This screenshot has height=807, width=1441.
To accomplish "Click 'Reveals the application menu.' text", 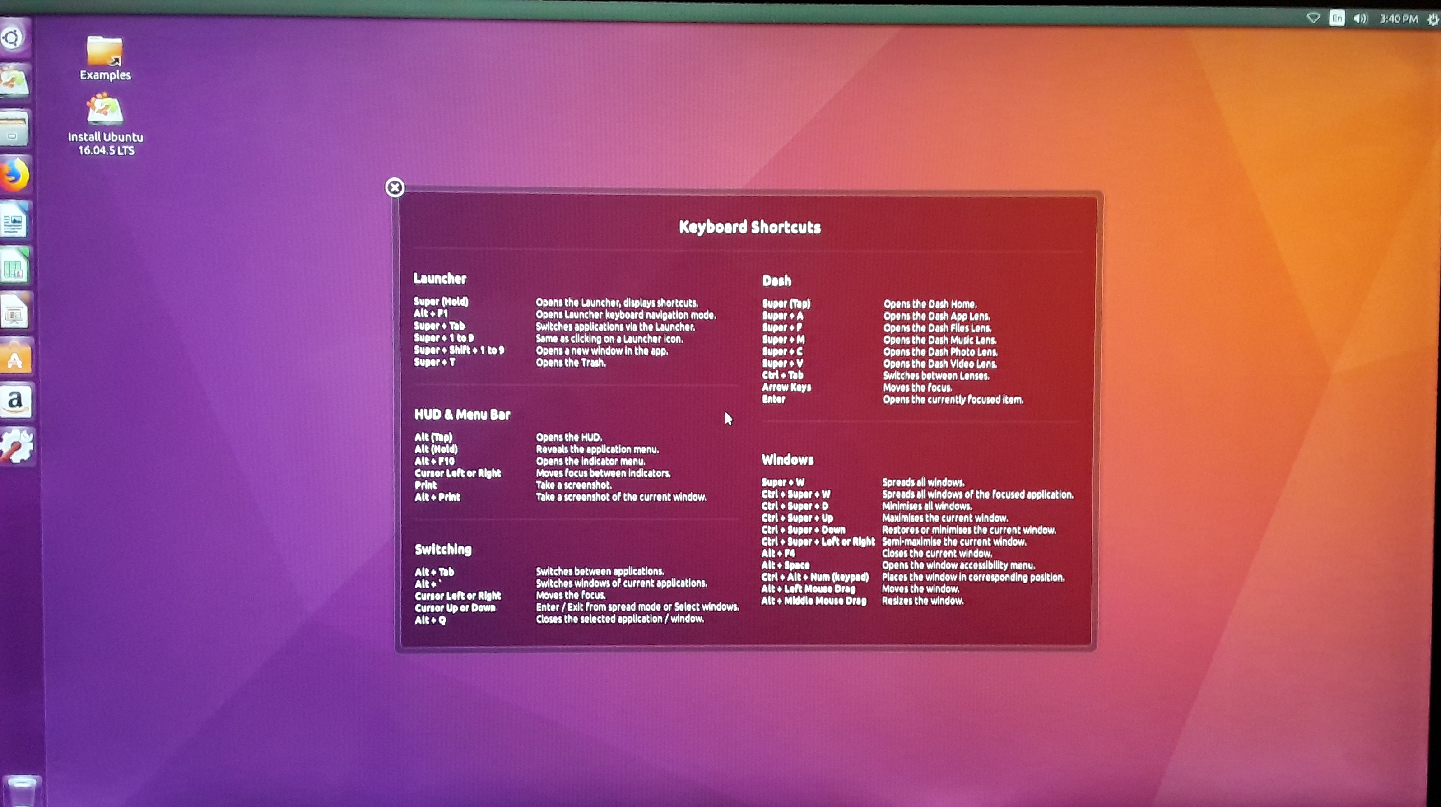I will coord(597,449).
